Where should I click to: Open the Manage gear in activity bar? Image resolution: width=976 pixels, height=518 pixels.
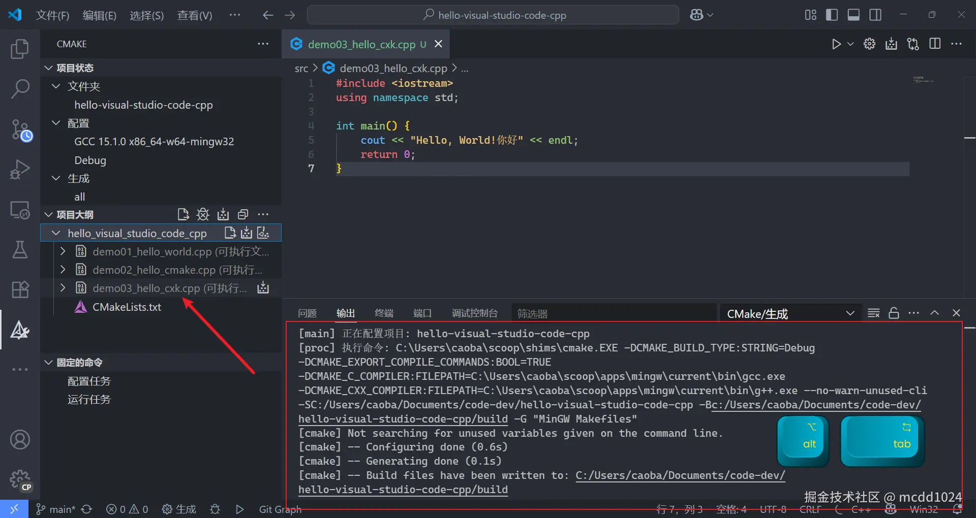[x=20, y=479]
